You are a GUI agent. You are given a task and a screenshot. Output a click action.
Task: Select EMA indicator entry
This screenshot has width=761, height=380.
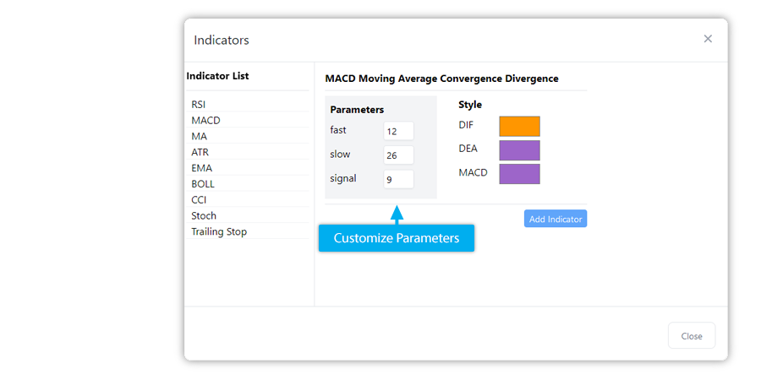(x=202, y=168)
